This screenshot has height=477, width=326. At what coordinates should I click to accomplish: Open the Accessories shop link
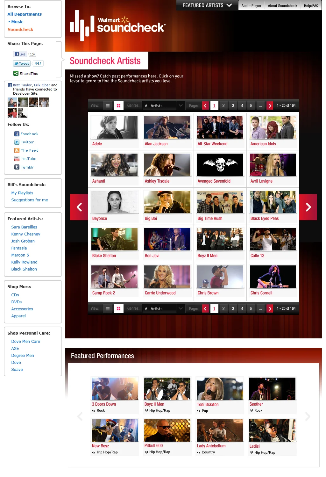click(22, 309)
